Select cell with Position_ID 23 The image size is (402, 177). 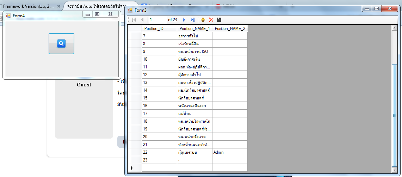[x=159, y=160]
